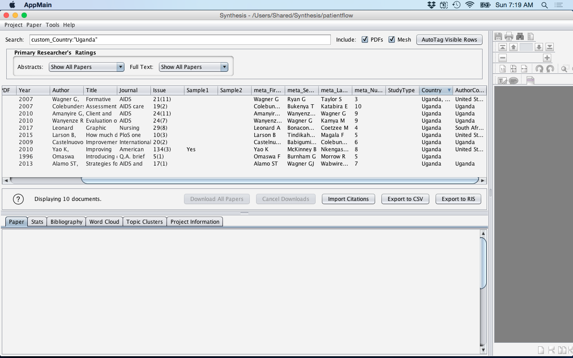Open the Dropbox menu bar icon
This screenshot has width=573, height=358.
431,5
